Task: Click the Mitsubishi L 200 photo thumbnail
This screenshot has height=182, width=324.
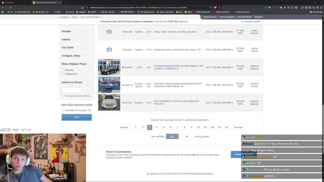Action: click(109, 67)
